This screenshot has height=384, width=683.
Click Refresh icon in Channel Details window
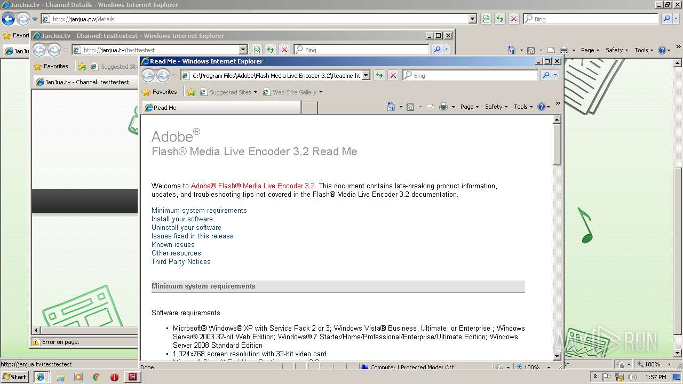[x=500, y=19]
